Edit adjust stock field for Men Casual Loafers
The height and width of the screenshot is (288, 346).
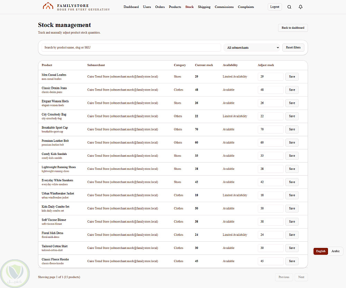point(271,76)
